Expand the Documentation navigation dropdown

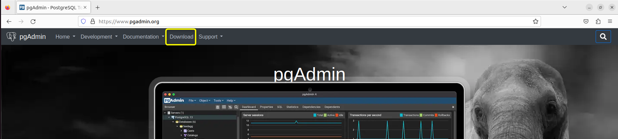click(x=143, y=37)
